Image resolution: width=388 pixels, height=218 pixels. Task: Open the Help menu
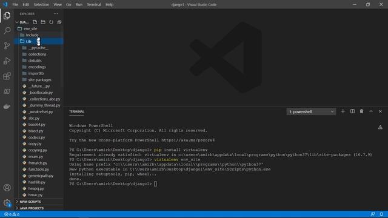coord(109,4)
